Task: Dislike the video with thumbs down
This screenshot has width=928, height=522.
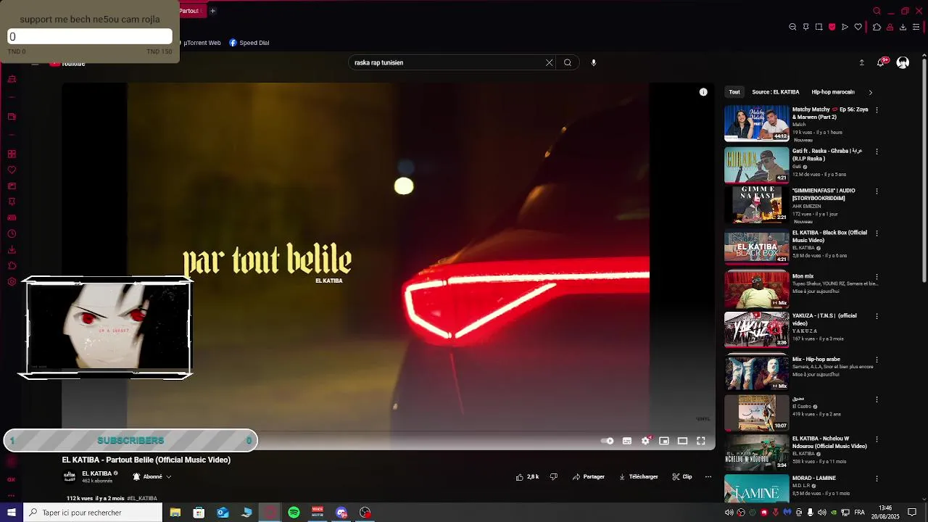Action: [x=554, y=477]
